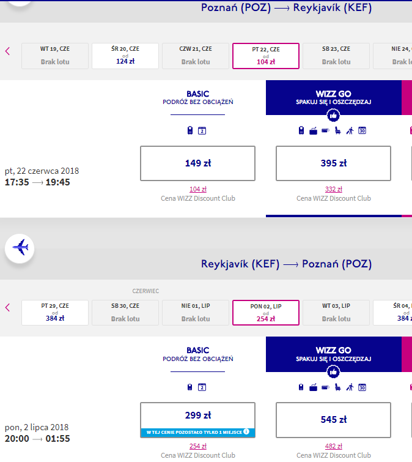
Task: Click the outbound WIZZ GO checked baggage icon
Action: (313, 131)
